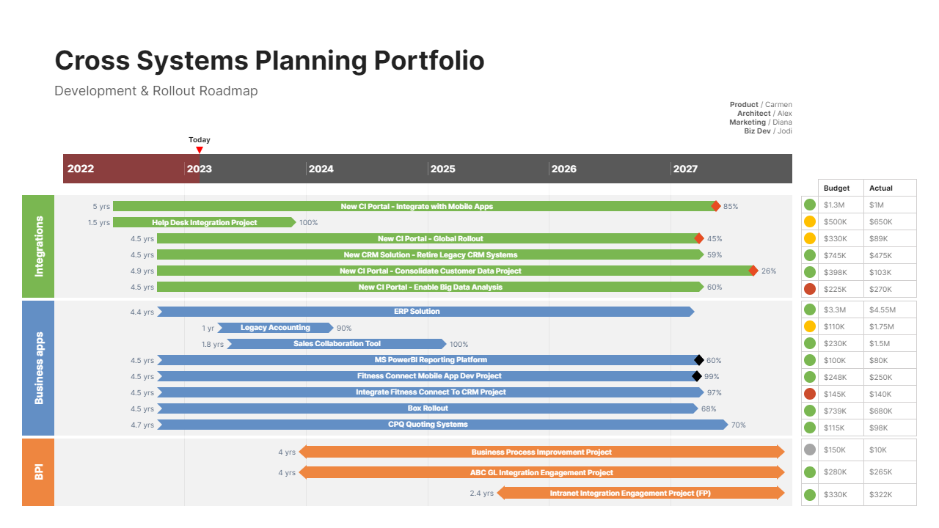
Task: Click the yellow status circle beside $500K
Action: [x=810, y=221]
